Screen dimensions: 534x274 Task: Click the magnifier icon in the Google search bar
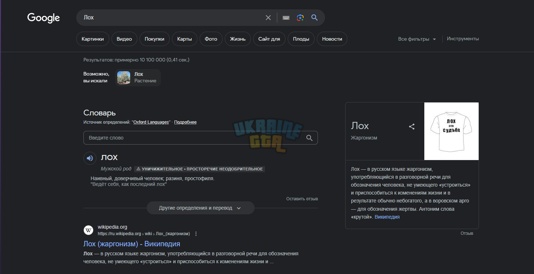[315, 18]
